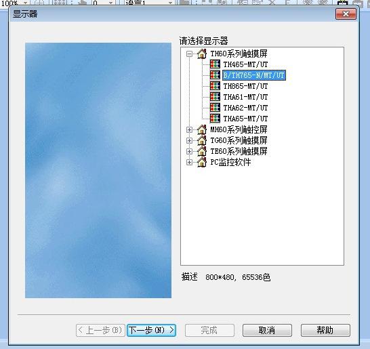Select the TG60系列触摸屏 category label

click(239, 140)
